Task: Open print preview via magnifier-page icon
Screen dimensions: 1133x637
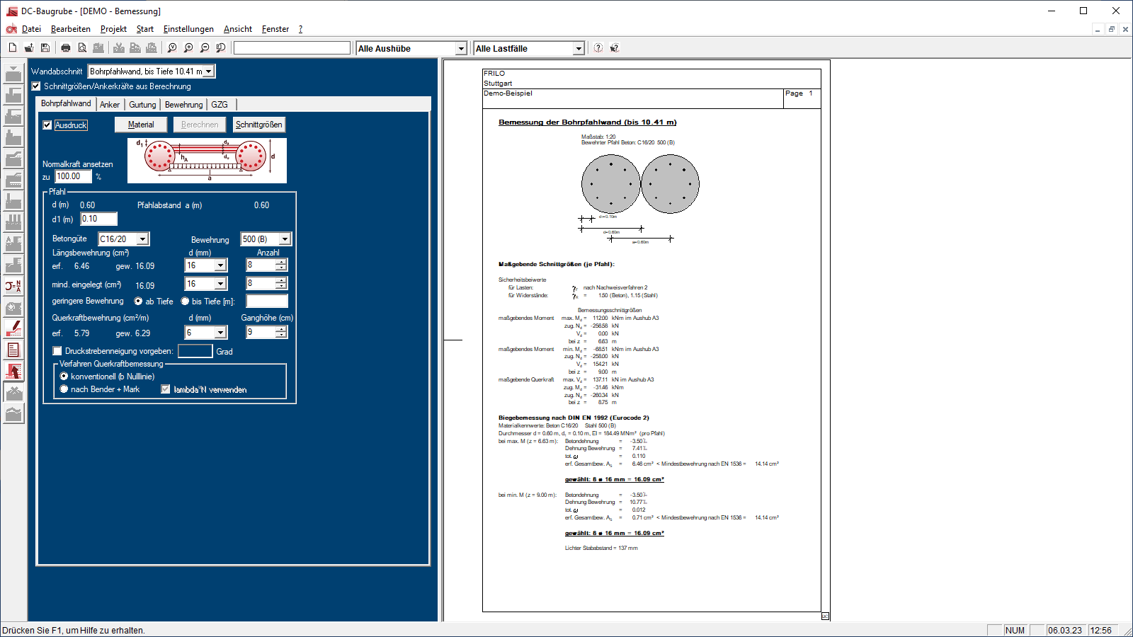Action: point(82,48)
